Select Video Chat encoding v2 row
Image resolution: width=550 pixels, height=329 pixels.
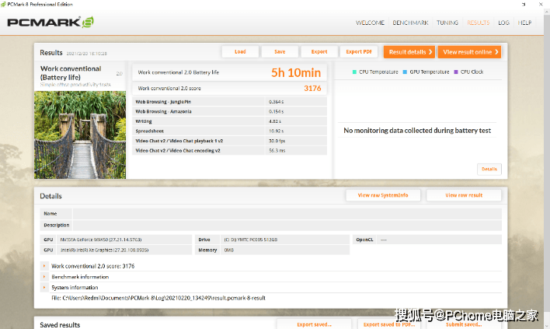(230, 151)
